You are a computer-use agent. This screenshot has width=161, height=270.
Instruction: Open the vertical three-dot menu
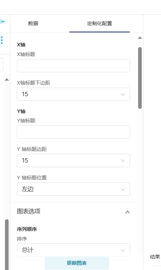coord(2,40)
